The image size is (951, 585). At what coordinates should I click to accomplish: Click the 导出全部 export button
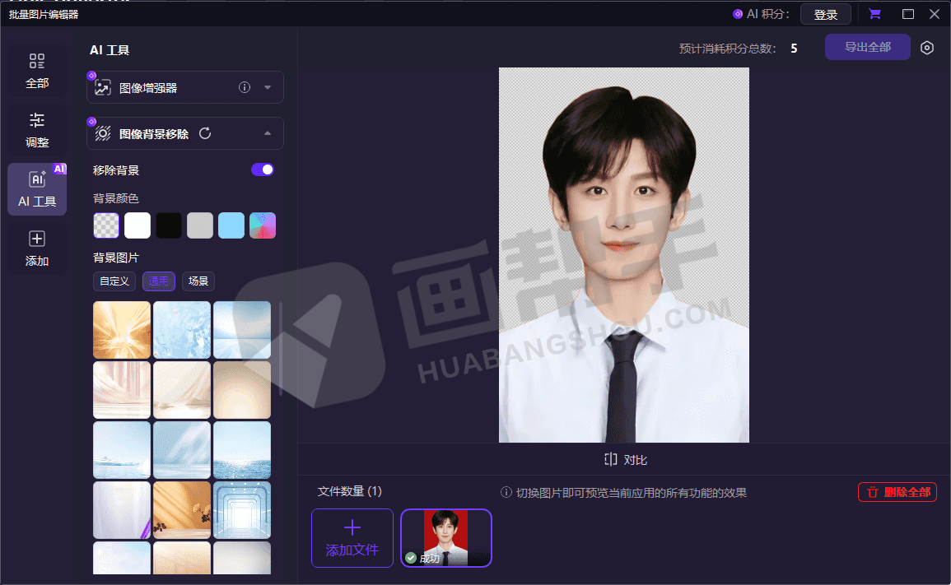tap(867, 47)
